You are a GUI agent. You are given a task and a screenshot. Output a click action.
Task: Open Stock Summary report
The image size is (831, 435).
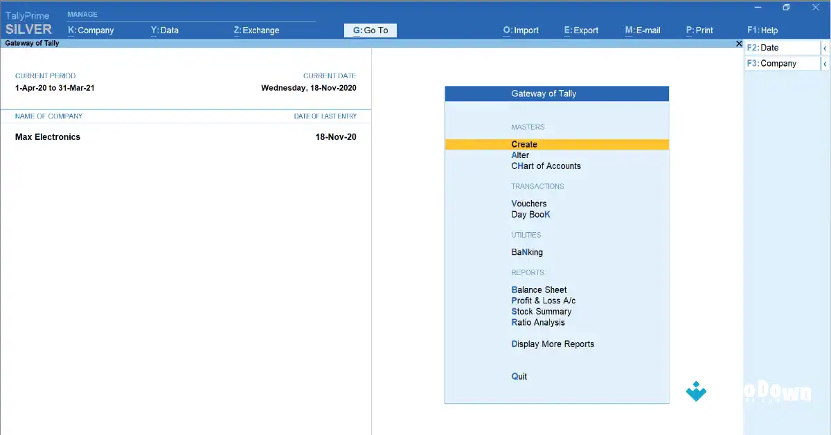tap(542, 311)
